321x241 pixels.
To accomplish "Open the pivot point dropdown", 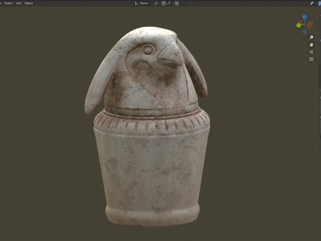I will coord(156,3).
